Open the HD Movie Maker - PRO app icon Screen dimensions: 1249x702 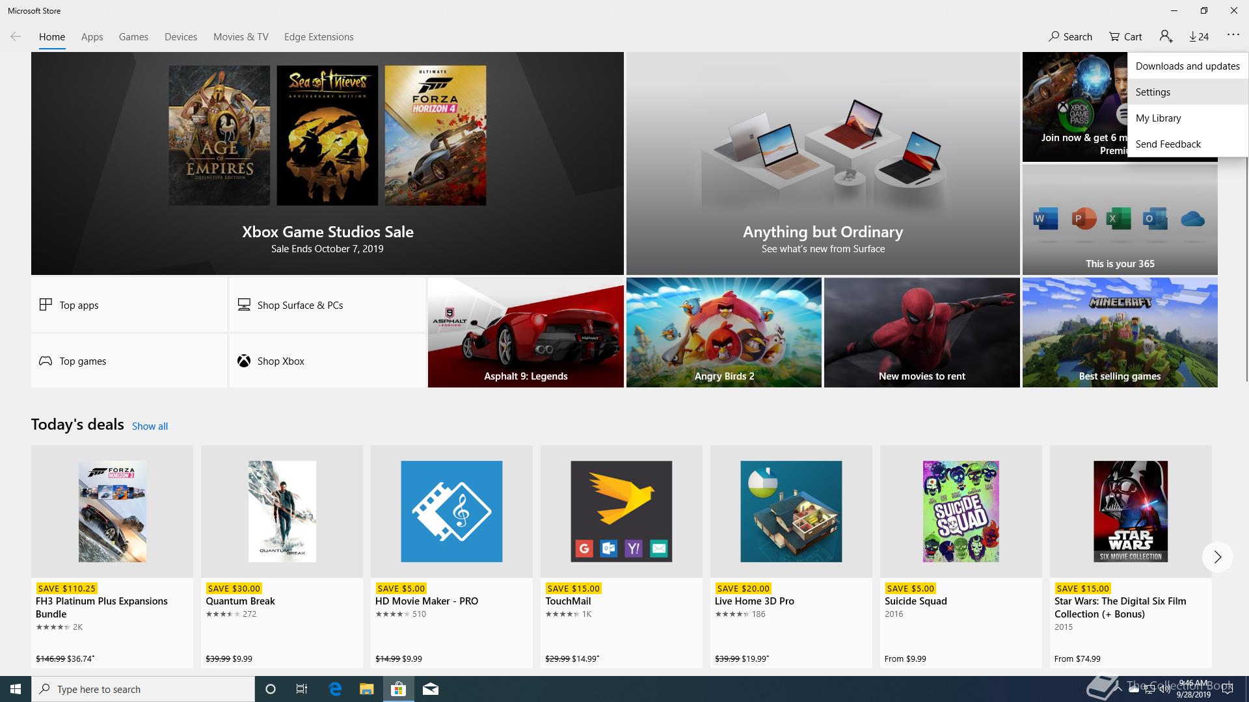pos(451,512)
